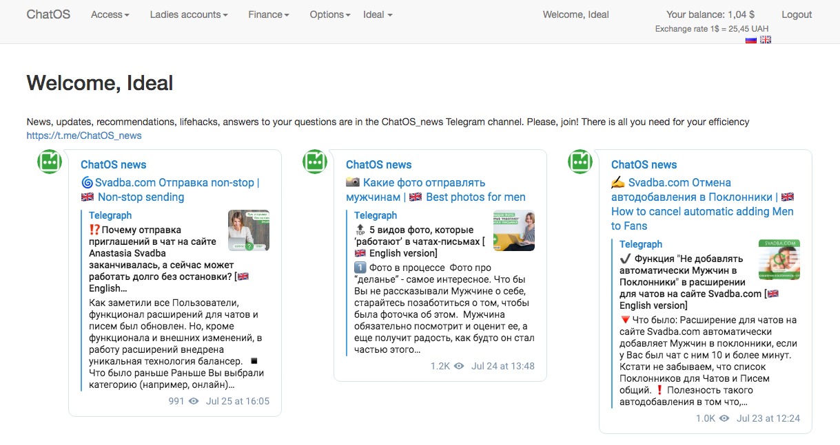
Task: Log out using the Logout link
Action: pyautogui.click(x=797, y=14)
